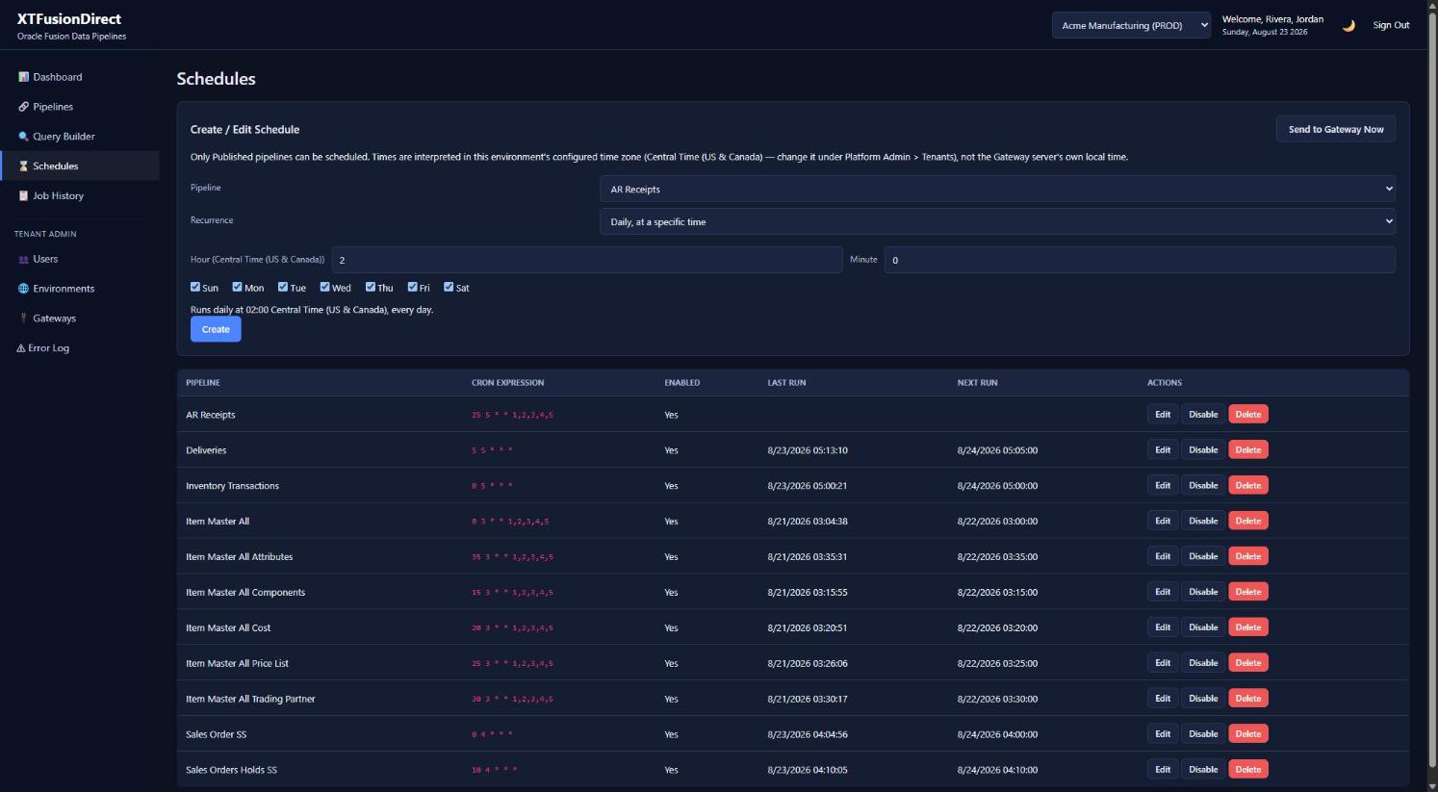The height and width of the screenshot is (792, 1438).
Task: Click the Error Log warning icon
Action: (x=20, y=348)
